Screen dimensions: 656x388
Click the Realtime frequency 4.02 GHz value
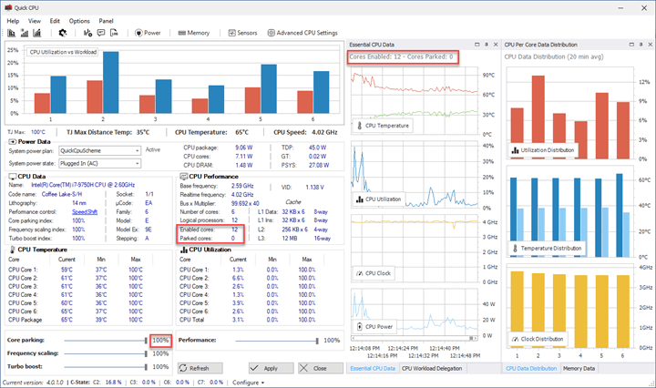pyautogui.click(x=242, y=195)
